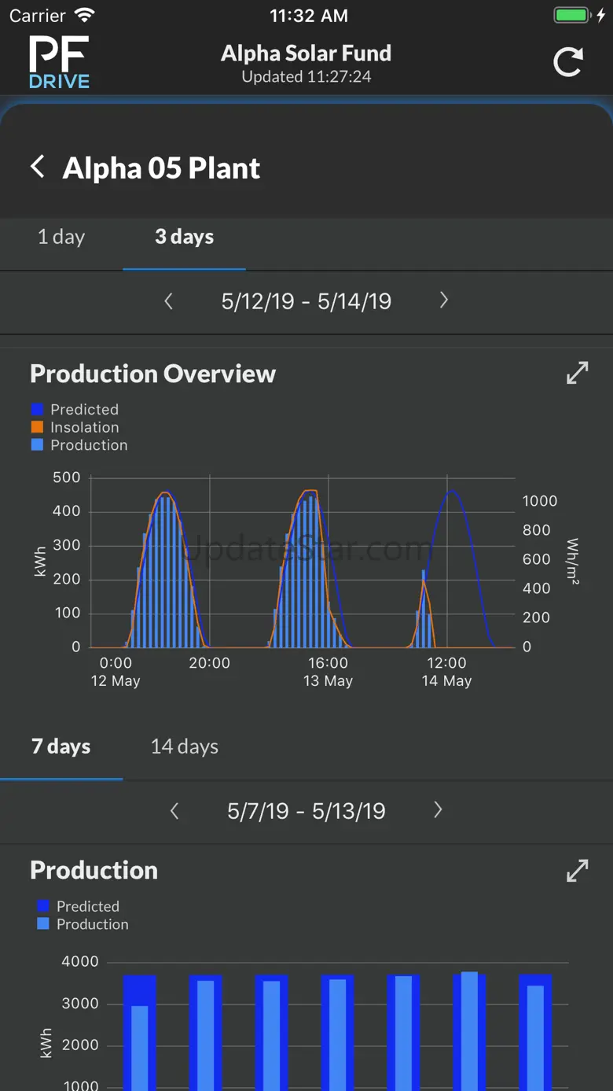Tap the 5/7/19 - 5/13/19 date range

click(306, 811)
